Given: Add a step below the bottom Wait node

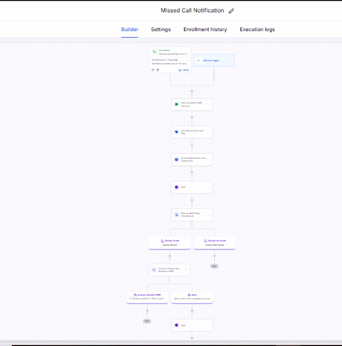Looking at the screenshot, I should click(x=192, y=338).
